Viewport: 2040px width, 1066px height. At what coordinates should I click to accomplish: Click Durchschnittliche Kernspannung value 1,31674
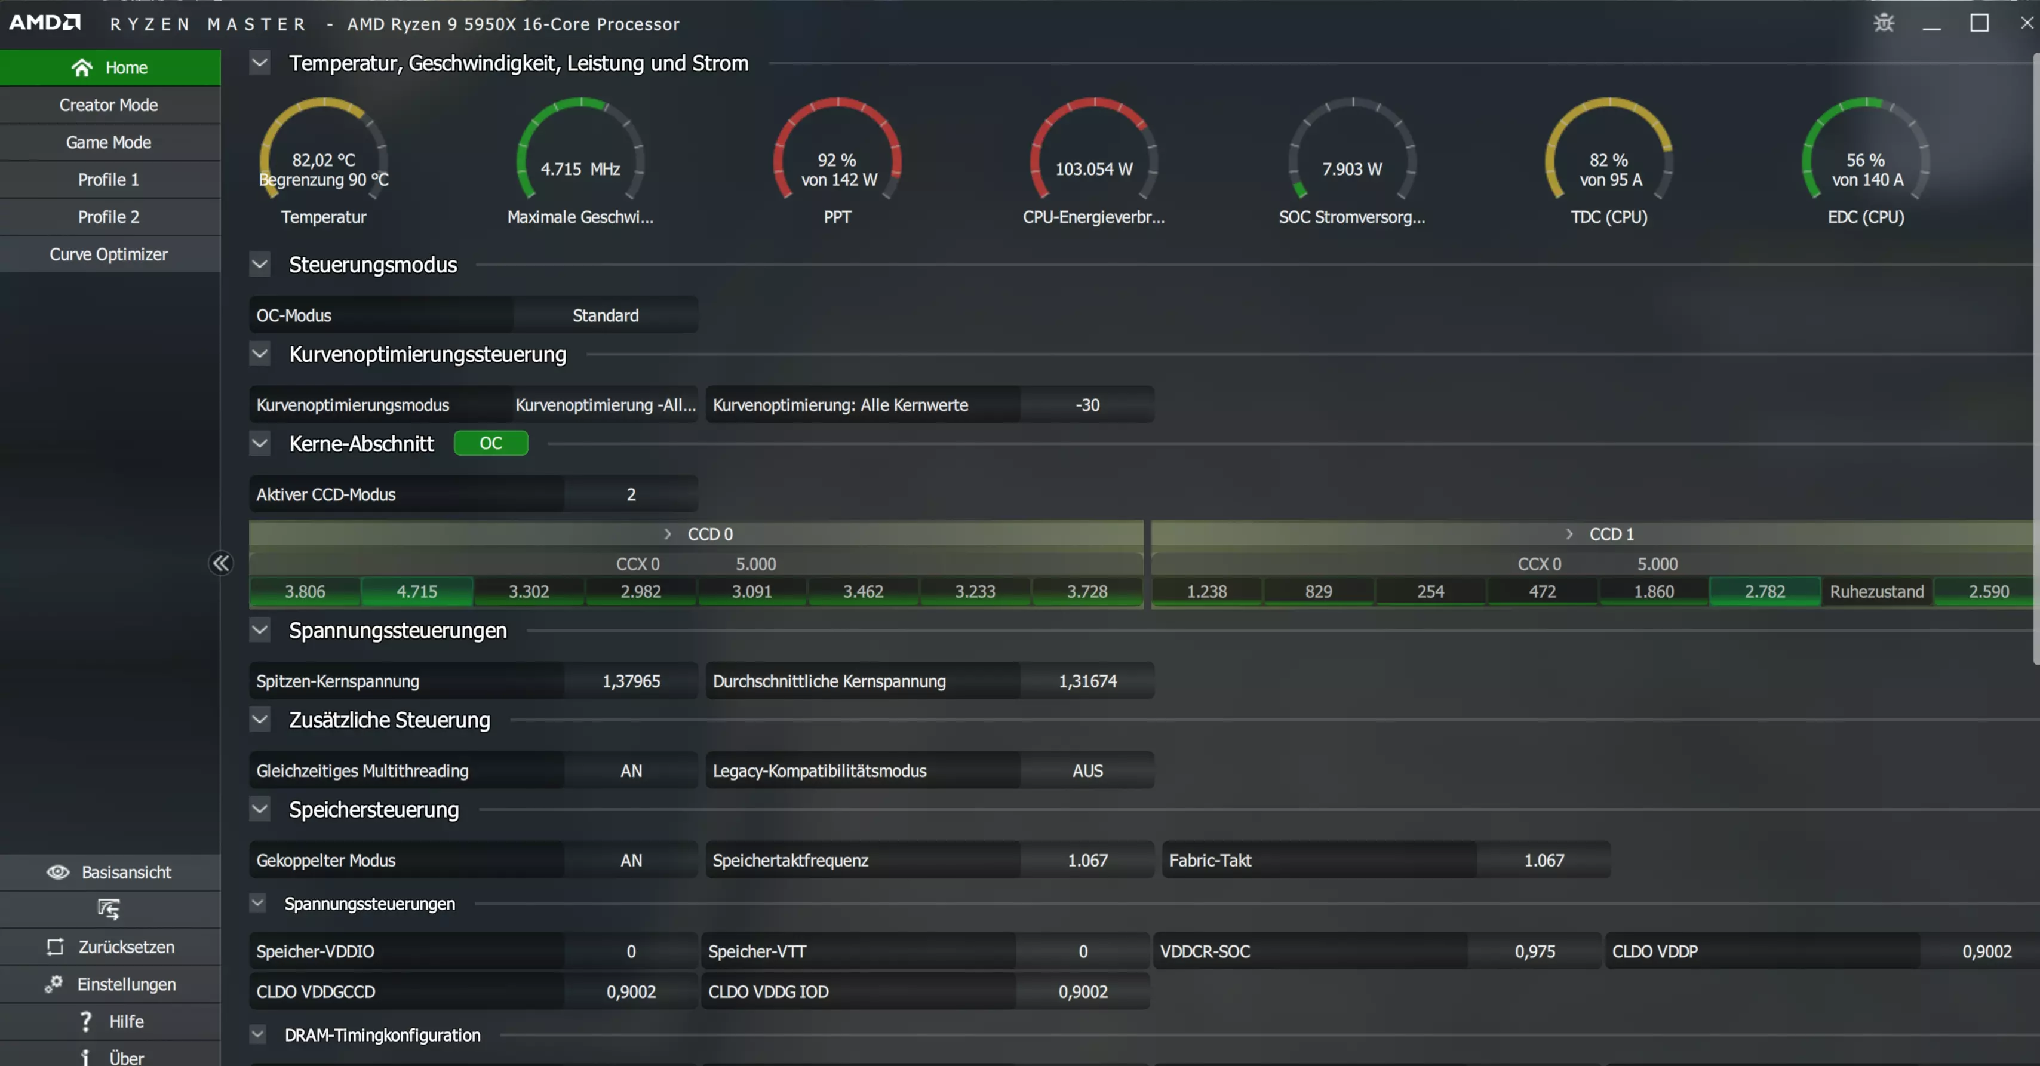point(1087,680)
